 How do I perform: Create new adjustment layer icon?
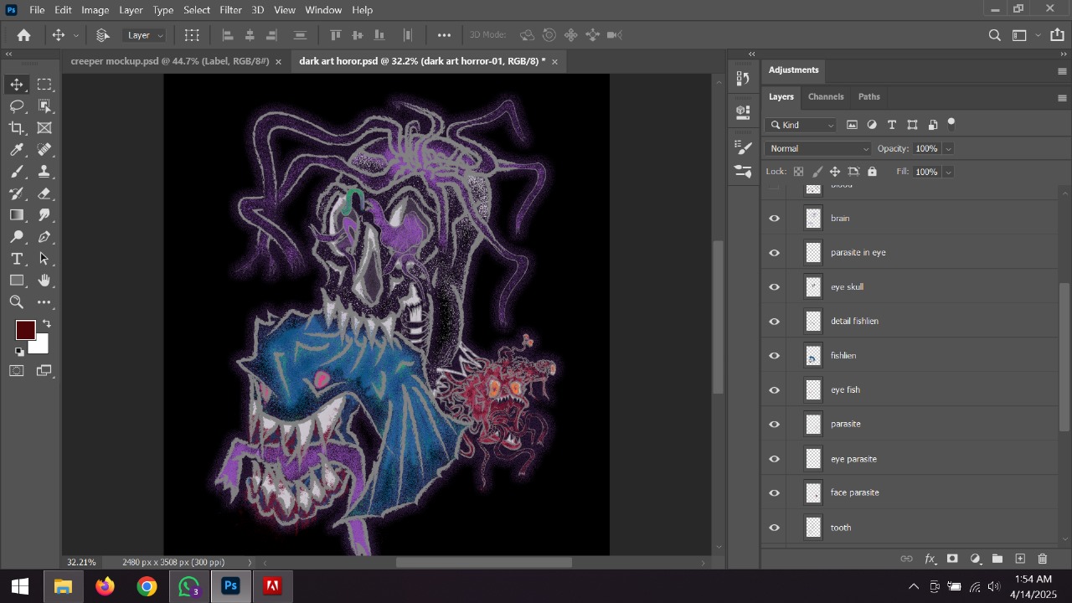975,559
